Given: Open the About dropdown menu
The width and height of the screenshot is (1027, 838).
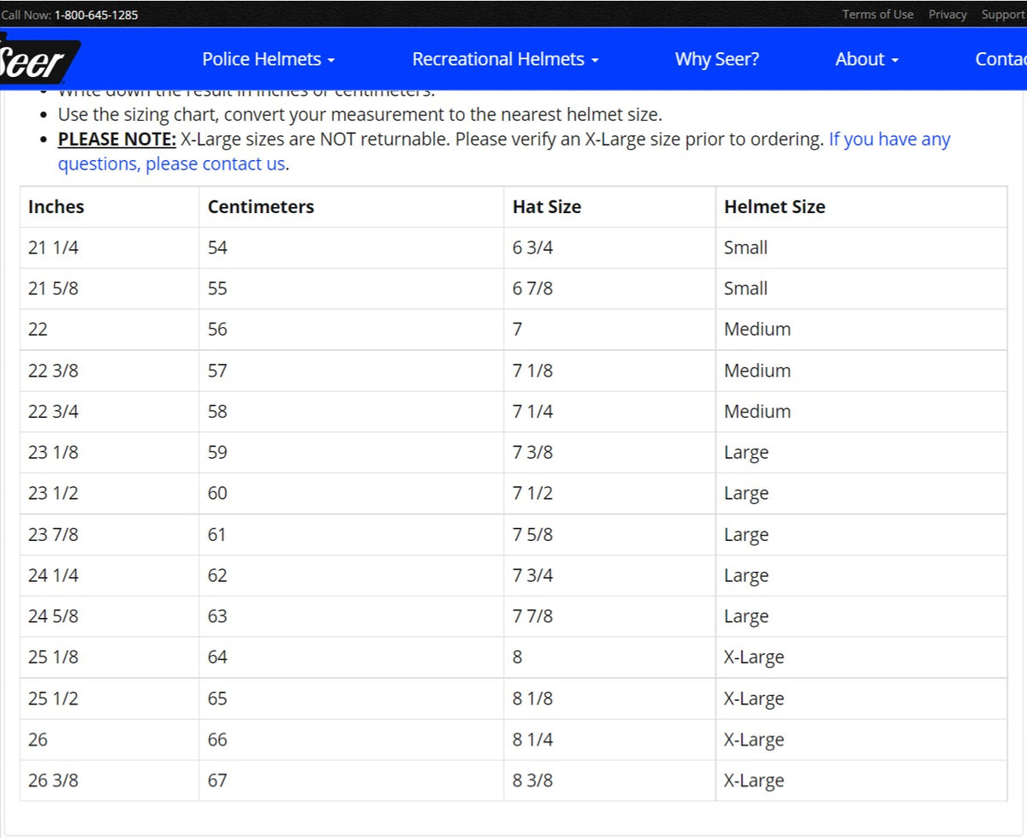Looking at the screenshot, I should (x=866, y=59).
